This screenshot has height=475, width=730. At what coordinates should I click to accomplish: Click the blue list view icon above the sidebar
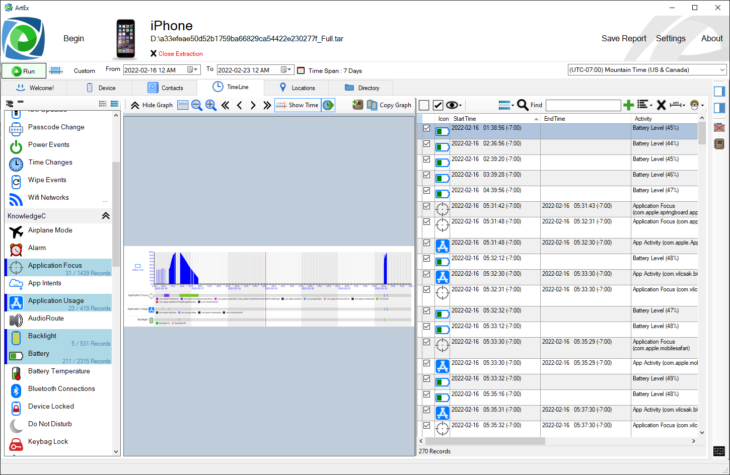click(114, 104)
